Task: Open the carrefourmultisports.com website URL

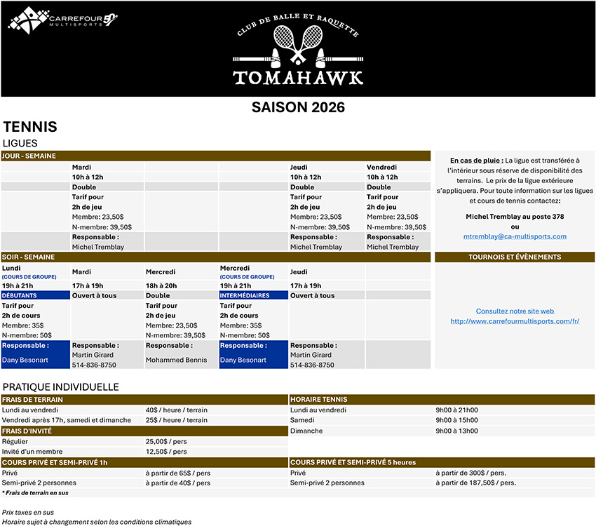Action: (x=515, y=321)
